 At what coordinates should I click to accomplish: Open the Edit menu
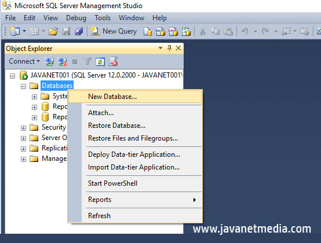[x=30, y=18]
